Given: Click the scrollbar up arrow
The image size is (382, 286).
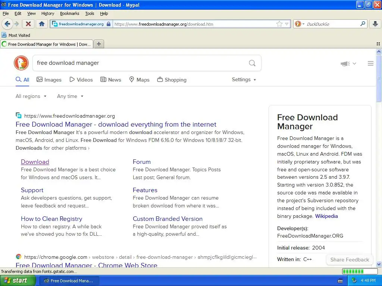Looking at the screenshot, I should point(379,51).
